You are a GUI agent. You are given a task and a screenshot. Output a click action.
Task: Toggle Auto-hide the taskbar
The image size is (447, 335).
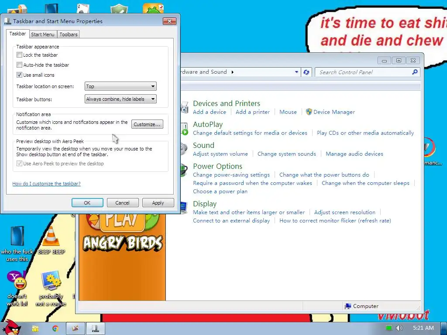(19, 65)
